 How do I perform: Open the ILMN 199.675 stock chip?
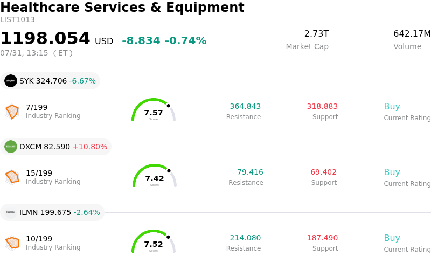52,212
